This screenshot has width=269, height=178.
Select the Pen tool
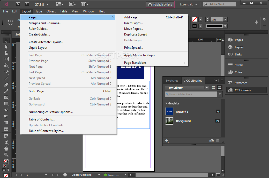(6, 85)
